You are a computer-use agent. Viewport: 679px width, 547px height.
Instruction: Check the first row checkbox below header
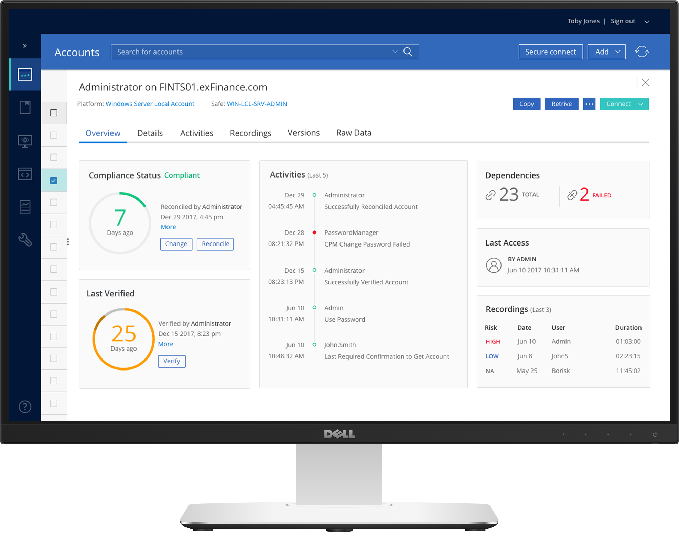pos(54,135)
